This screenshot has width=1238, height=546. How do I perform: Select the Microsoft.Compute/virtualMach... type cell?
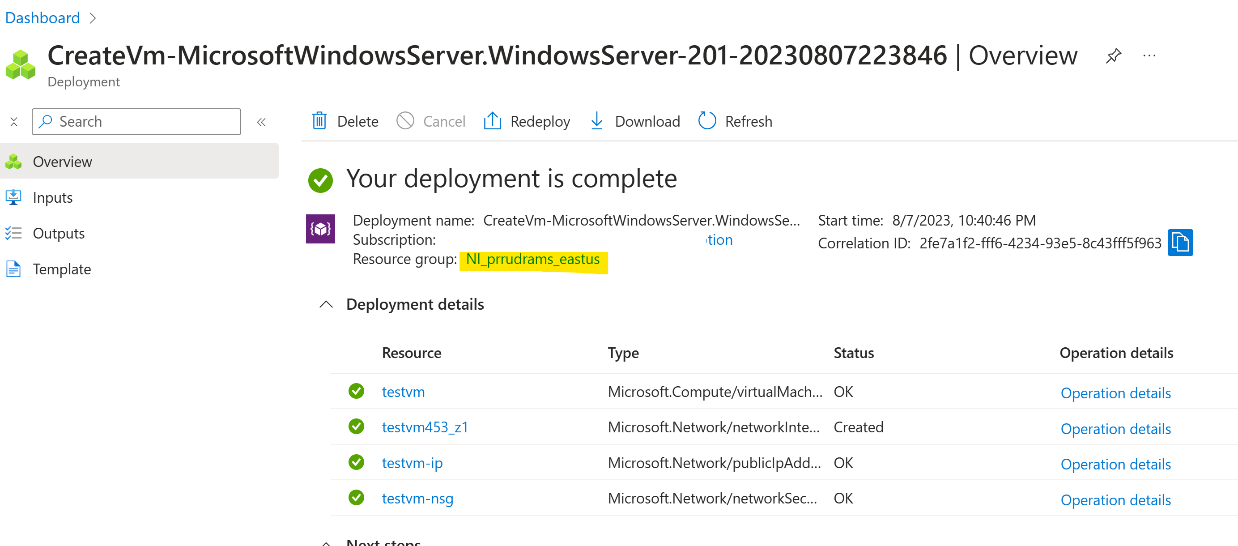715,392
